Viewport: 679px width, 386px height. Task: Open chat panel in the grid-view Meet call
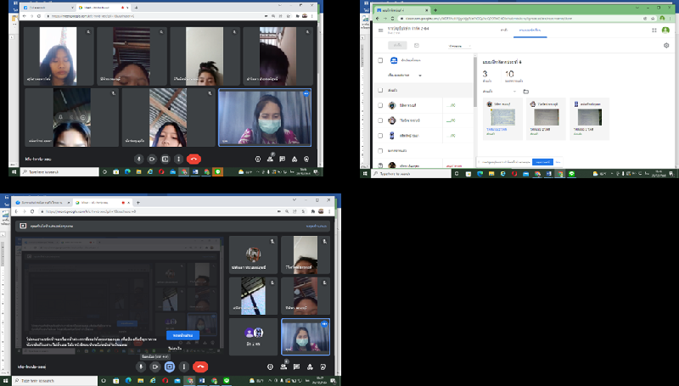tap(282, 159)
